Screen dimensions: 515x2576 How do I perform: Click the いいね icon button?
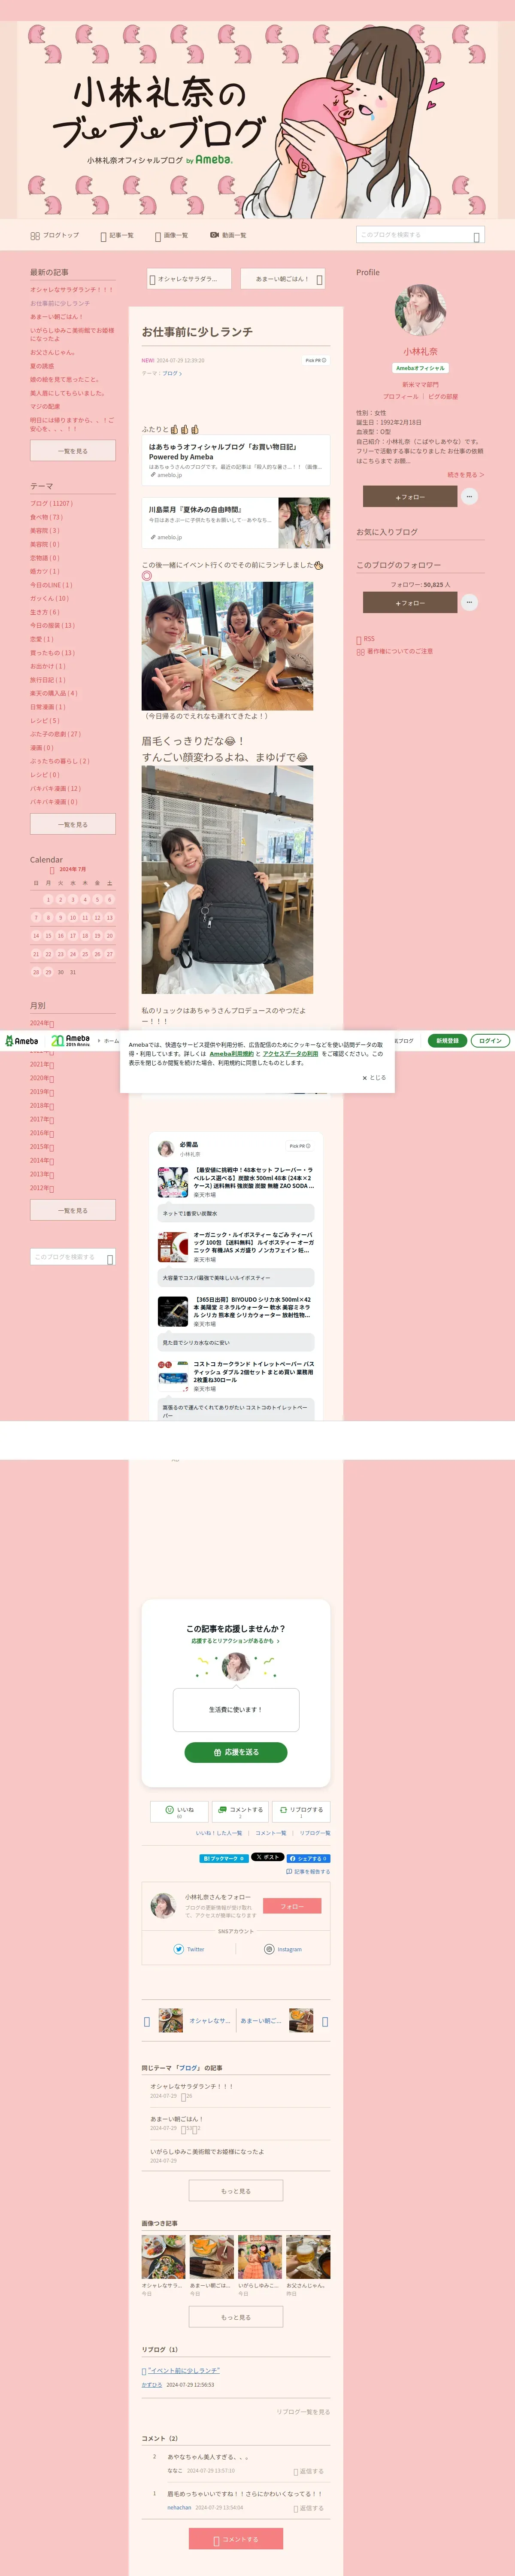point(179,1811)
